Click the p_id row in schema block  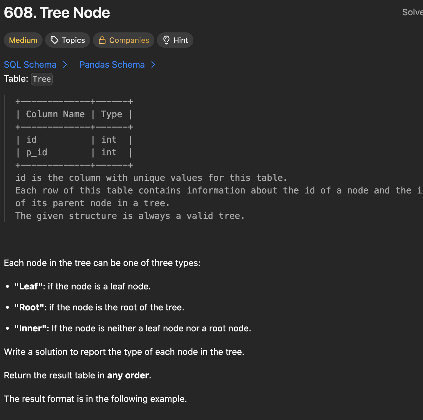coord(37,152)
